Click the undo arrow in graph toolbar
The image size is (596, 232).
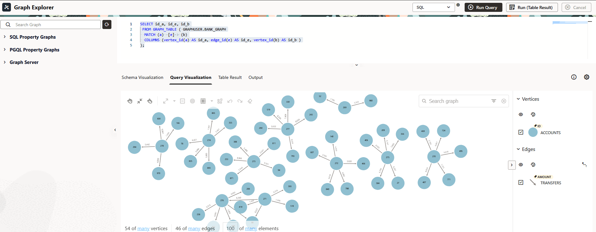pos(230,101)
